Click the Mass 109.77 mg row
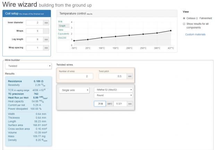Image resolution: width=215 pixels, height=150 pixels. [x=27, y=136]
